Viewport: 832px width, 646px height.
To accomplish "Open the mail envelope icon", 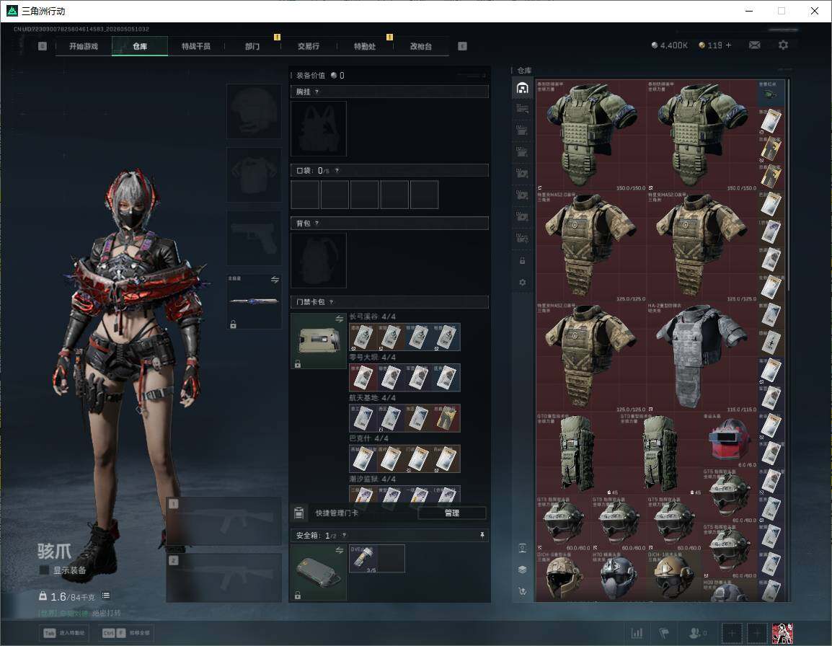I will point(755,45).
